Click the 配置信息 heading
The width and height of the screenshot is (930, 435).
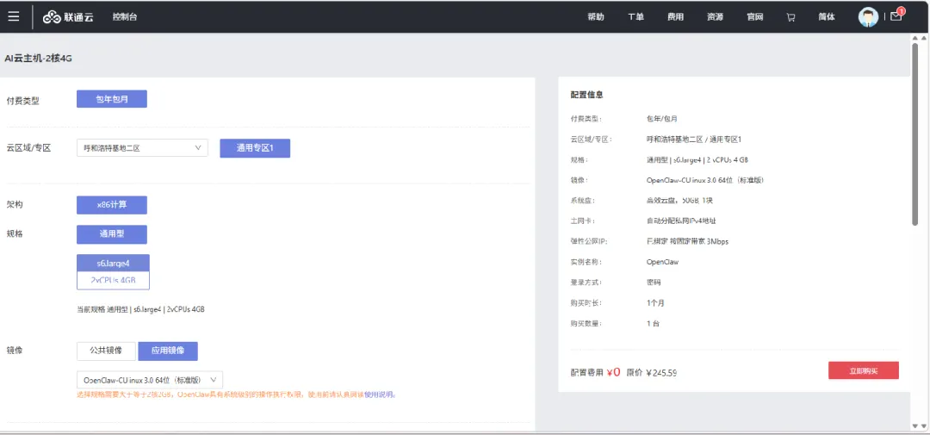click(587, 95)
